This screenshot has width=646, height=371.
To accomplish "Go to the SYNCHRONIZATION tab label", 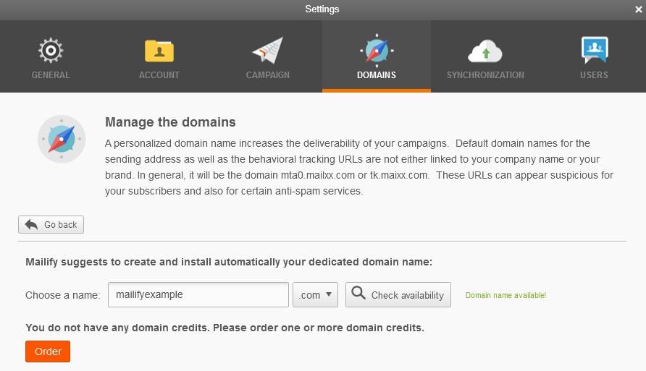I will 485,75.
